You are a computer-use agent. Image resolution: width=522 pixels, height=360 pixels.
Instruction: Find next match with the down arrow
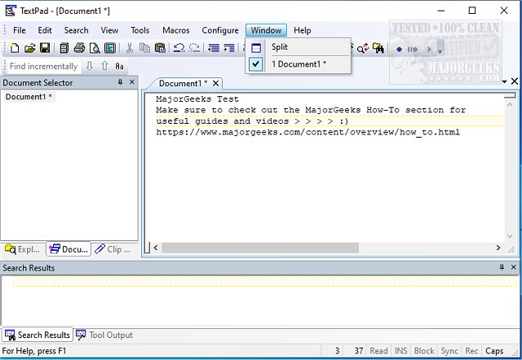point(89,66)
